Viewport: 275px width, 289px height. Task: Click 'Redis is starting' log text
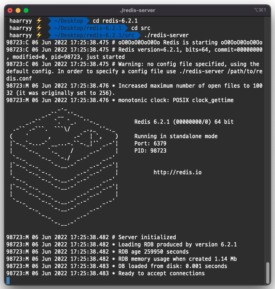(x=190, y=42)
